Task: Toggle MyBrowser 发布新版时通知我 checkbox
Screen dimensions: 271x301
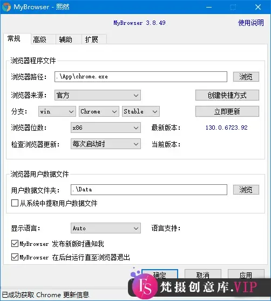Action: point(15,244)
